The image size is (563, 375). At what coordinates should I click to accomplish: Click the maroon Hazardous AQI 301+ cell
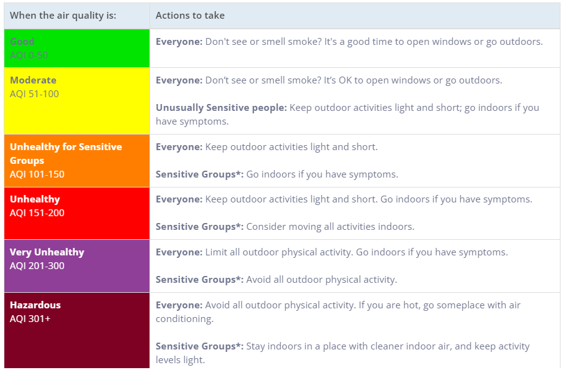[x=77, y=330]
